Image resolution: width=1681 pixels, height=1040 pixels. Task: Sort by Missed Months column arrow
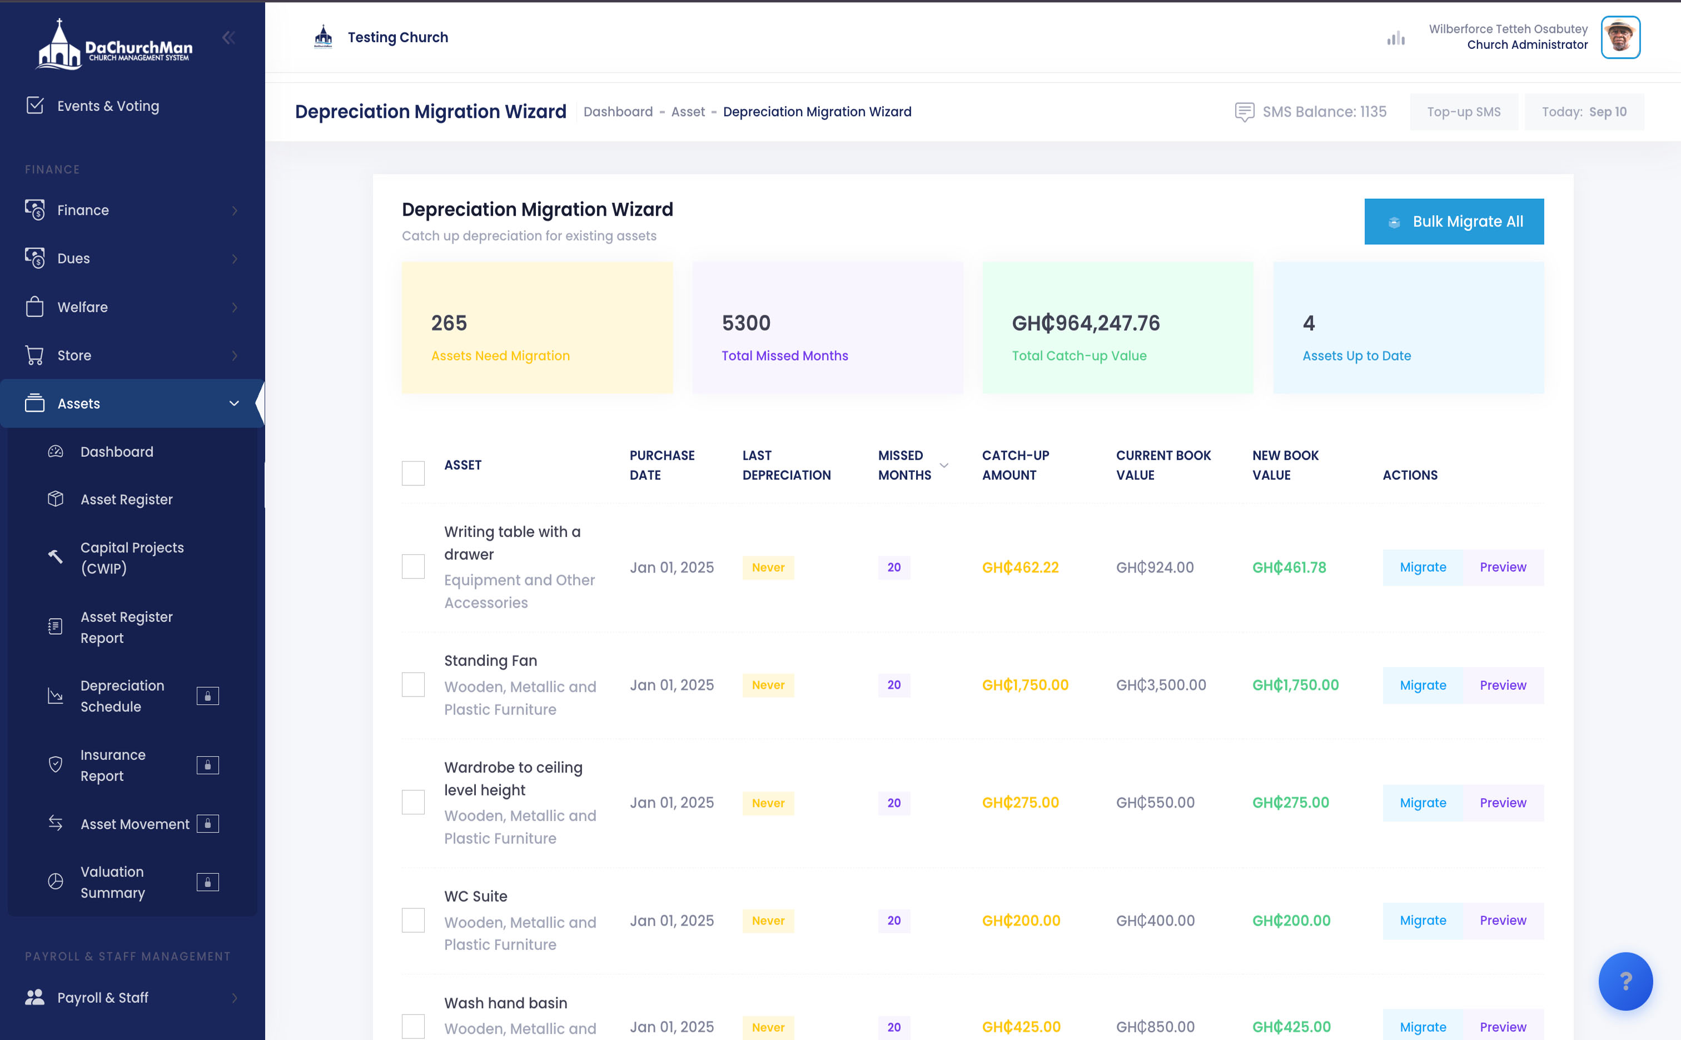[x=944, y=466]
